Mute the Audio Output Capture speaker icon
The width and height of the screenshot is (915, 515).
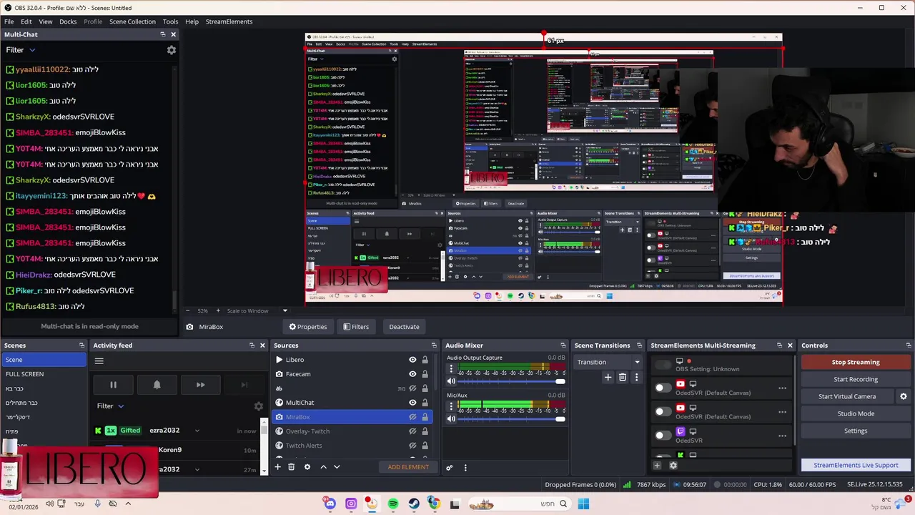[x=451, y=381]
